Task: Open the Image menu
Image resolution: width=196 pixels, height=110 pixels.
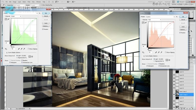Action: pyautogui.click(x=15, y=2)
